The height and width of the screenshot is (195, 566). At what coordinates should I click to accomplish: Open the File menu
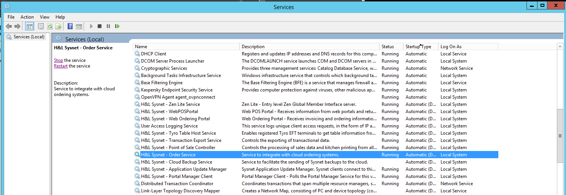click(11, 17)
